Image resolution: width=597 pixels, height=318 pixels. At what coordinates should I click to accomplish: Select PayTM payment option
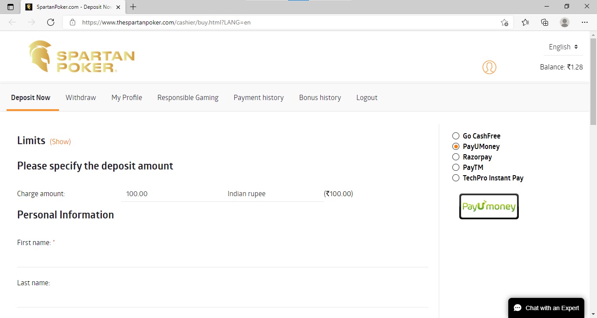pos(456,167)
